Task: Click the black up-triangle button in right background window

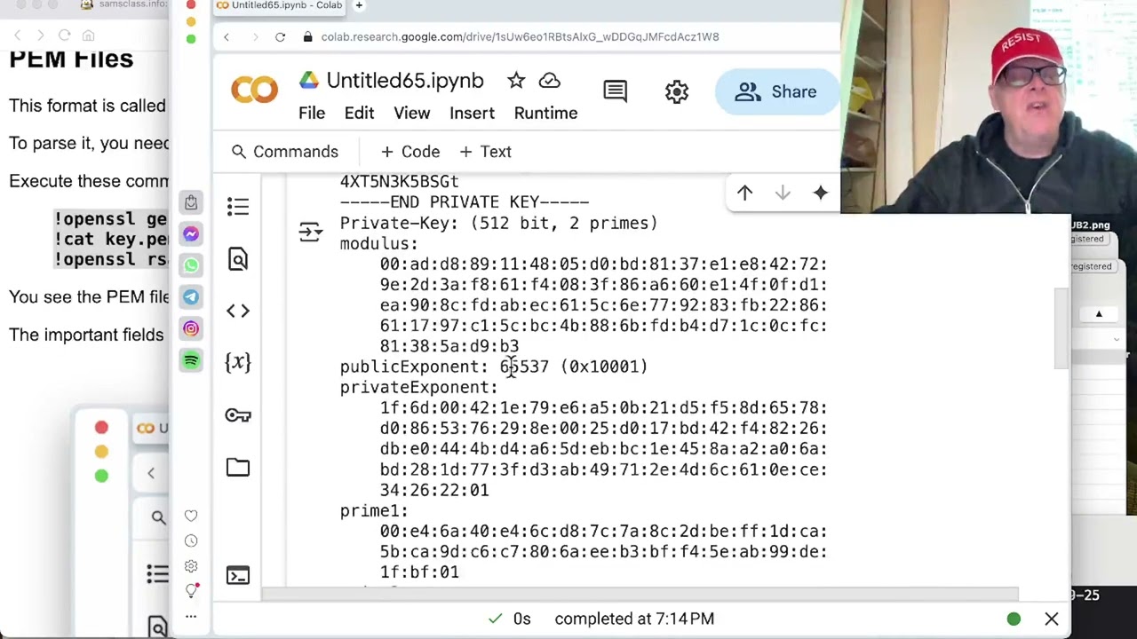Action: click(x=1099, y=314)
